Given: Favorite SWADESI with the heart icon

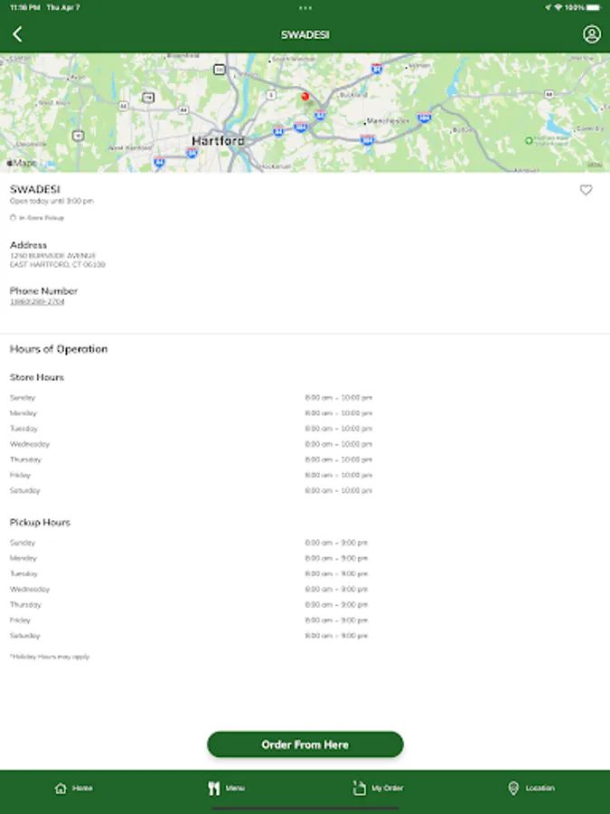Looking at the screenshot, I should pos(586,190).
